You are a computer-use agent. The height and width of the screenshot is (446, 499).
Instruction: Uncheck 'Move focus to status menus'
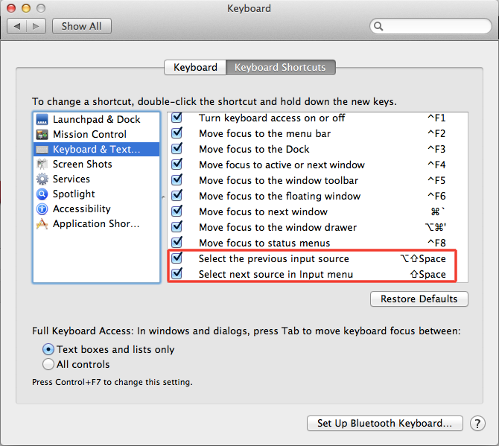coord(177,242)
